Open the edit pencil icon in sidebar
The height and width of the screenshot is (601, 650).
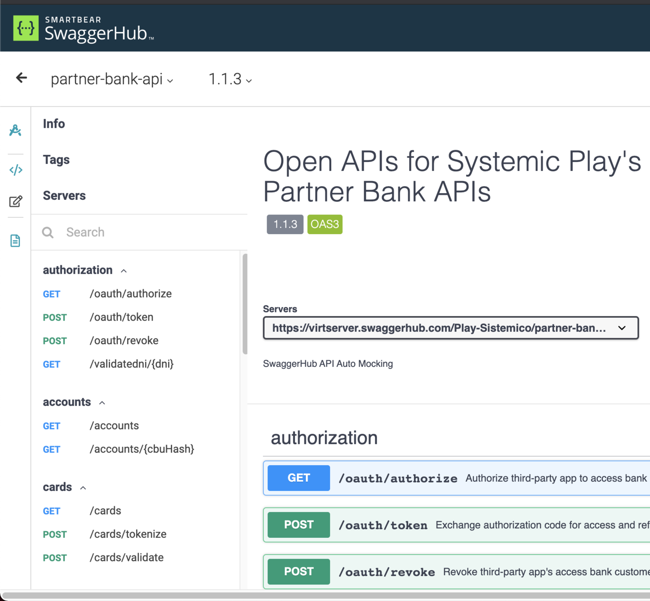click(x=16, y=202)
